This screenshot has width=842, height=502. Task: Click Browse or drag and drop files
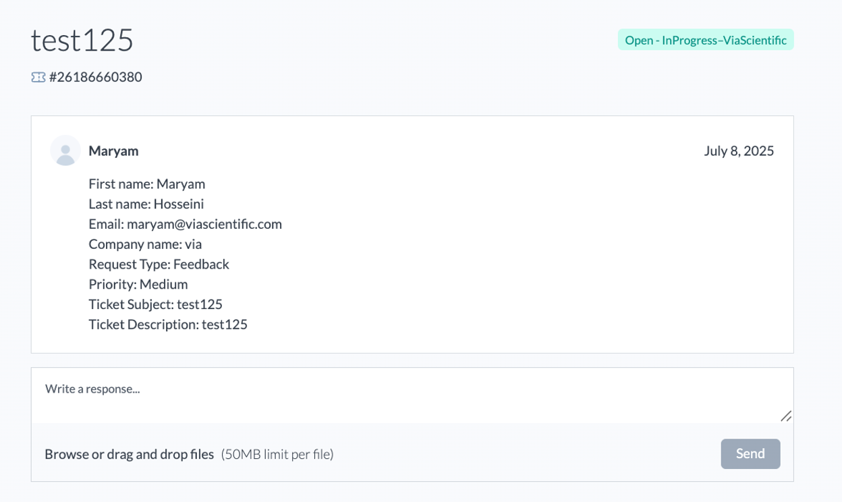click(129, 454)
